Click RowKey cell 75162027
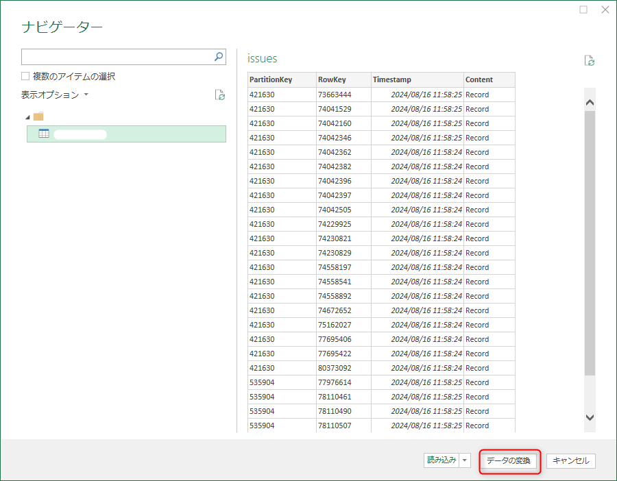The width and height of the screenshot is (617, 481). click(x=343, y=325)
